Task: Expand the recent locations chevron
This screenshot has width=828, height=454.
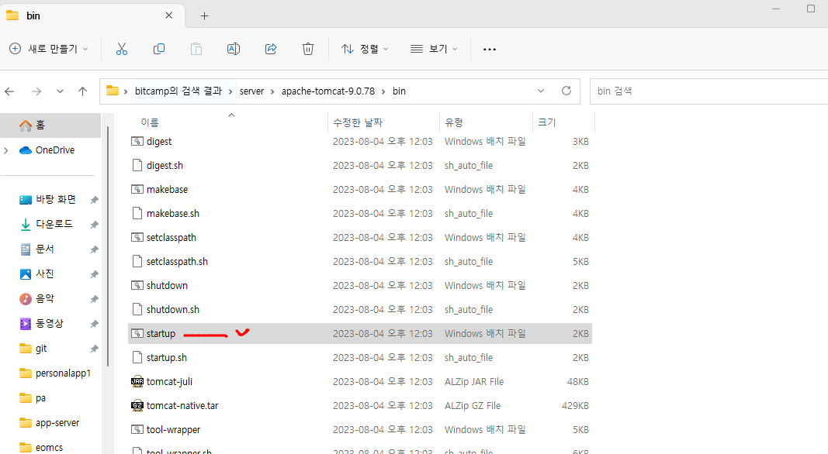Action: pyautogui.click(x=60, y=91)
